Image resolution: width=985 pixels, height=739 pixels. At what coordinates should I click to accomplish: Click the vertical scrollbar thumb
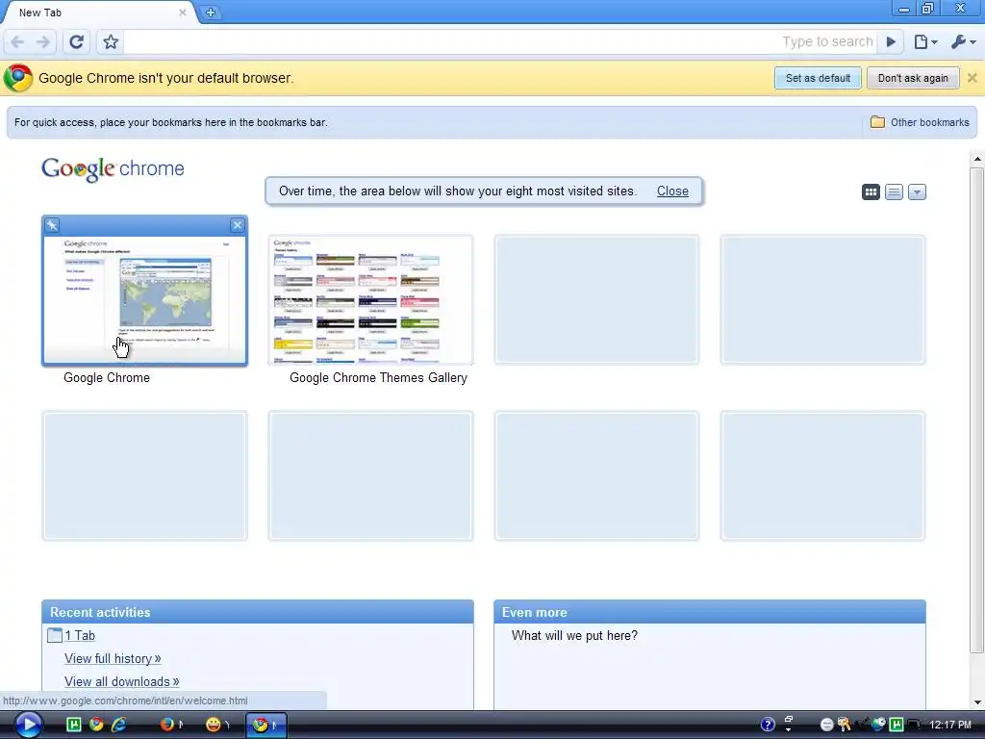coord(977,408)
